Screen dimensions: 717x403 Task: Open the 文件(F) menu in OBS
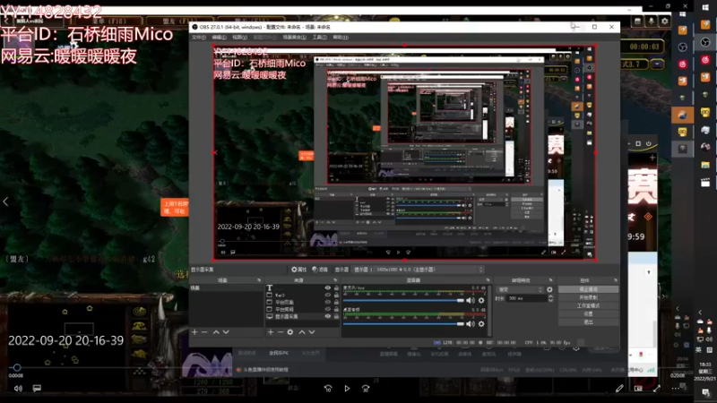tap(198, 37)
